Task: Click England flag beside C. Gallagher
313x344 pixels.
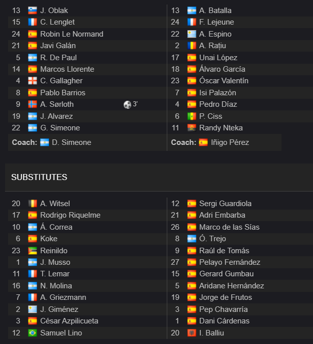Action: click(x=33, y=81)
